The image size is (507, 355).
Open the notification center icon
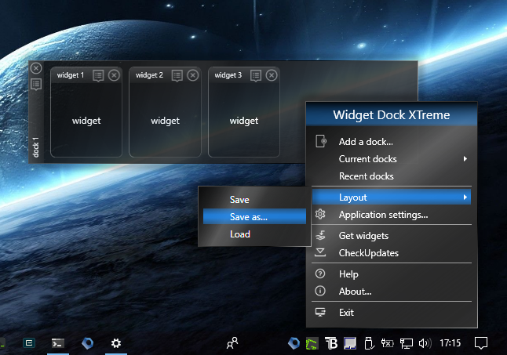pyautogui.click(x=481, y=343)
